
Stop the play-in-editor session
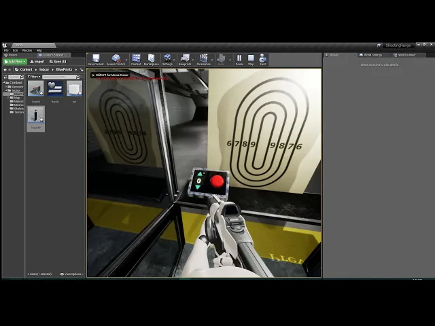(x=251, y=60)
